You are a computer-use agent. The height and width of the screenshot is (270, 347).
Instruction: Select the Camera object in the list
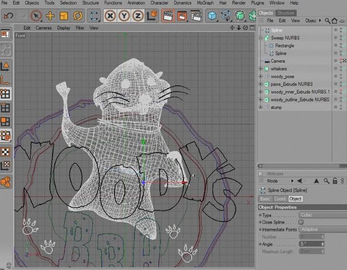point(278,61)
